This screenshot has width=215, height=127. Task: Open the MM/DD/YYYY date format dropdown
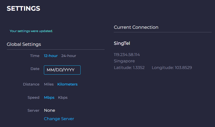coord(62,70)
